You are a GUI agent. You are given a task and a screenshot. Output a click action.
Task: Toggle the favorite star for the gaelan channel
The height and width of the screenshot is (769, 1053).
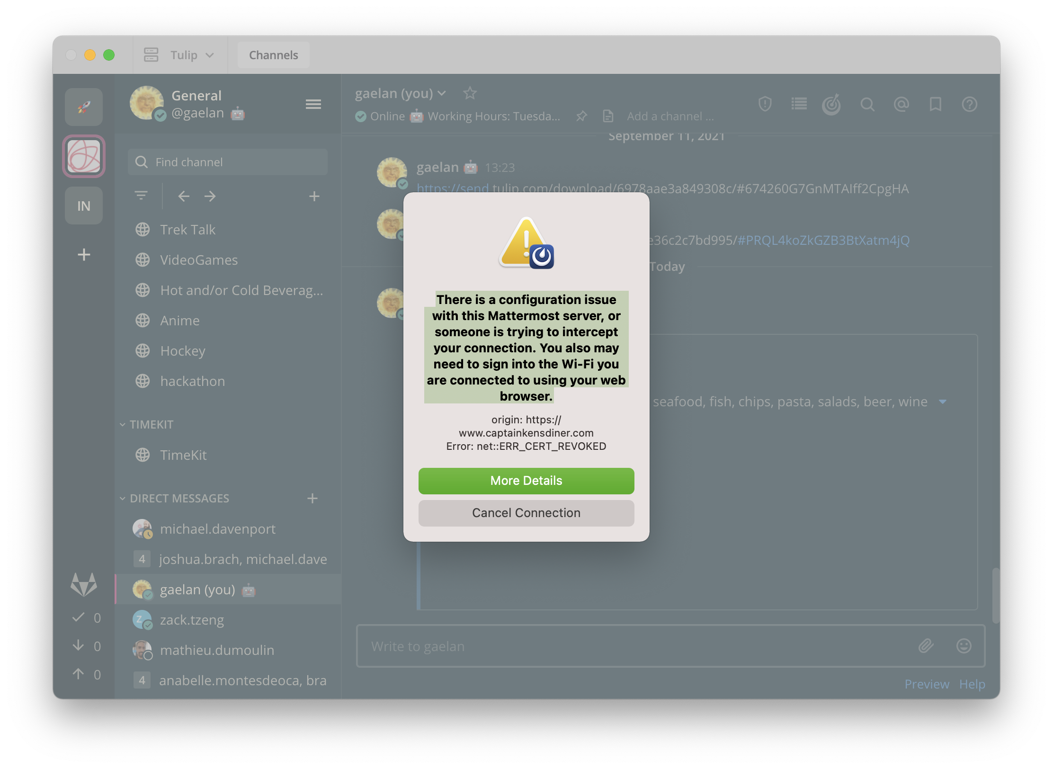[x=470, y=93]
